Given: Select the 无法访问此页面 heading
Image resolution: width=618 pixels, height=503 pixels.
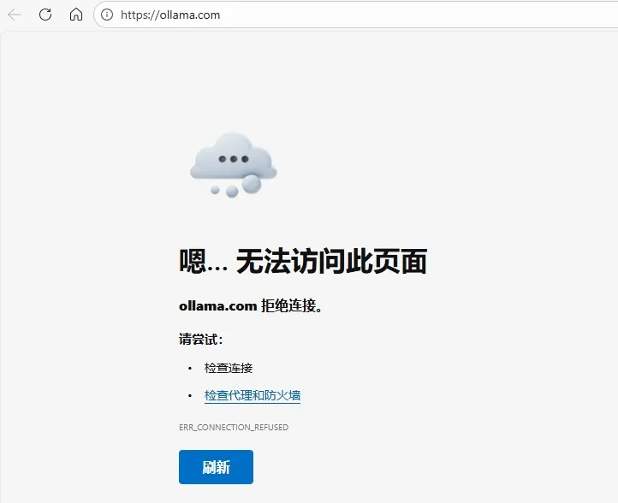Looking at the screenshot, I should coord(331,261).
